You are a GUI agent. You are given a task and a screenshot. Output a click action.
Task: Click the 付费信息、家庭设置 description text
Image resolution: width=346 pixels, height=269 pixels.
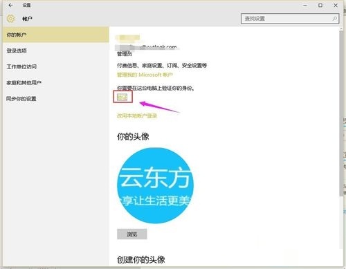tap(162, 66)
